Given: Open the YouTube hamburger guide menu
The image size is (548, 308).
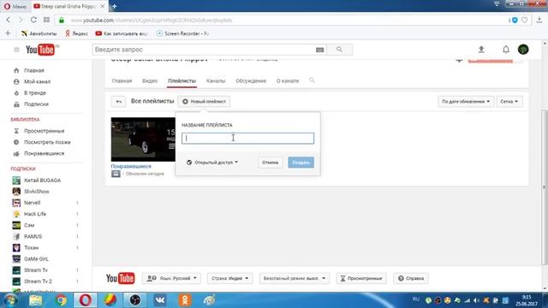Looking at the screenshot, I should tap(16, 50).
